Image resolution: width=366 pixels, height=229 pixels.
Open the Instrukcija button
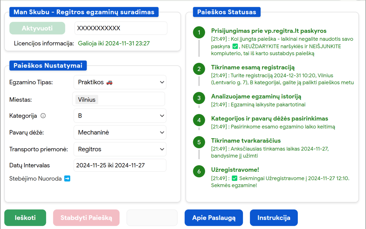pyautogui.click(x=274, y=218)
